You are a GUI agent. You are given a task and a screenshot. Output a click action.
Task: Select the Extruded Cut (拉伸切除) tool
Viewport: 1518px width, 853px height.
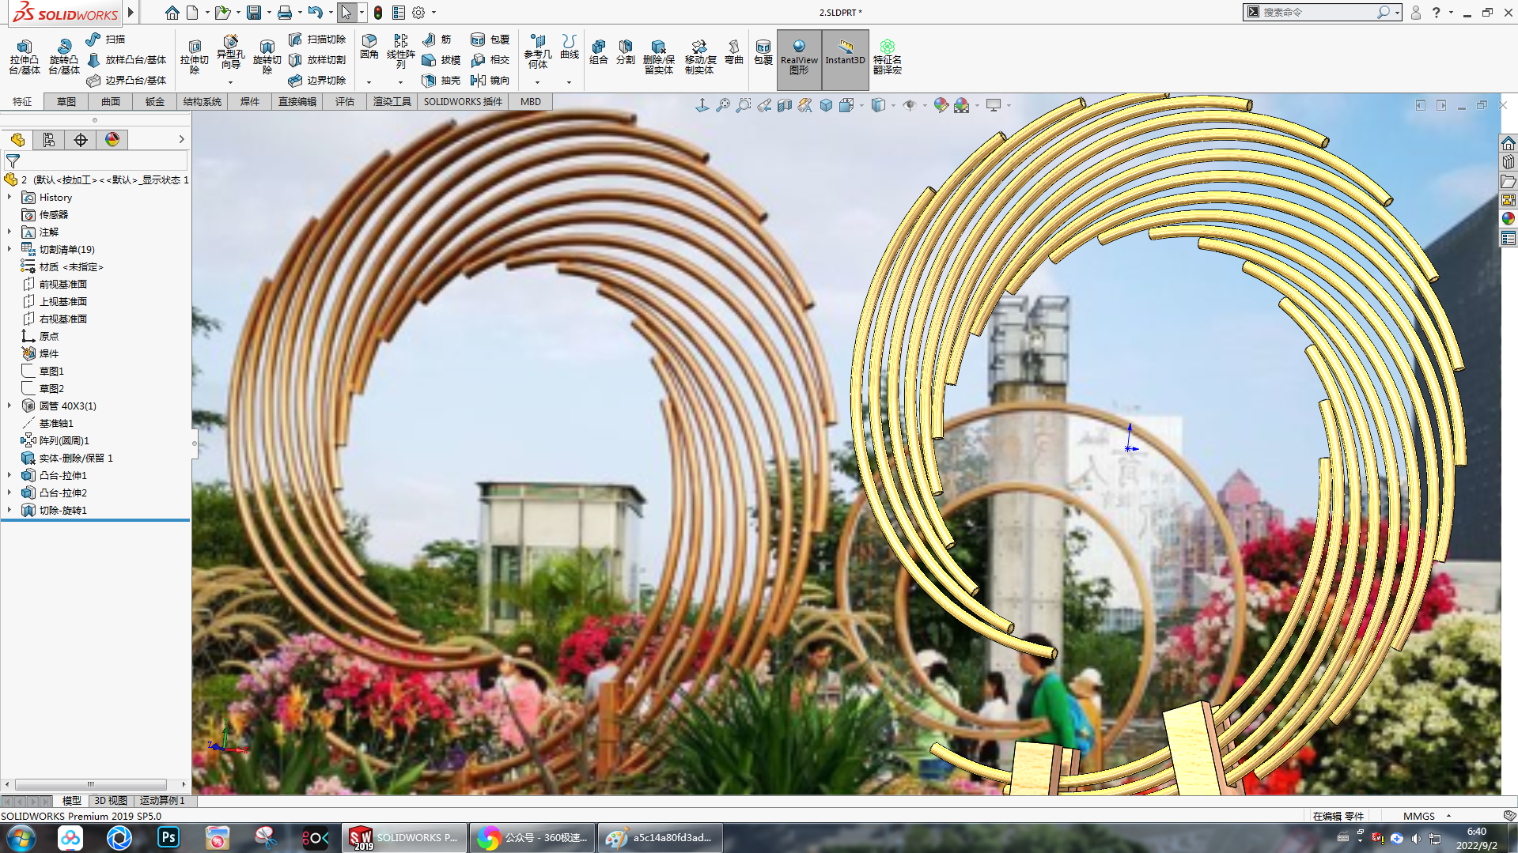point(194,57)
